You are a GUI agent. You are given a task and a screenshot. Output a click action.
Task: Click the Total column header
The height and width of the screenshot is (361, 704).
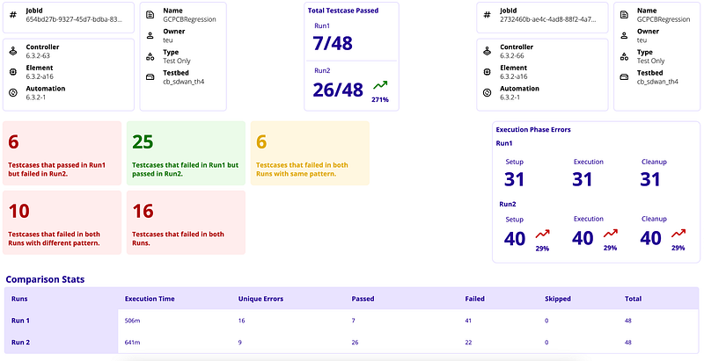click(x=633, y=299)
